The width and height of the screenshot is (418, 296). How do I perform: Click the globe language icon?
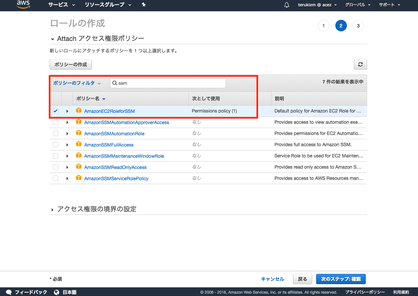[57, 292]
